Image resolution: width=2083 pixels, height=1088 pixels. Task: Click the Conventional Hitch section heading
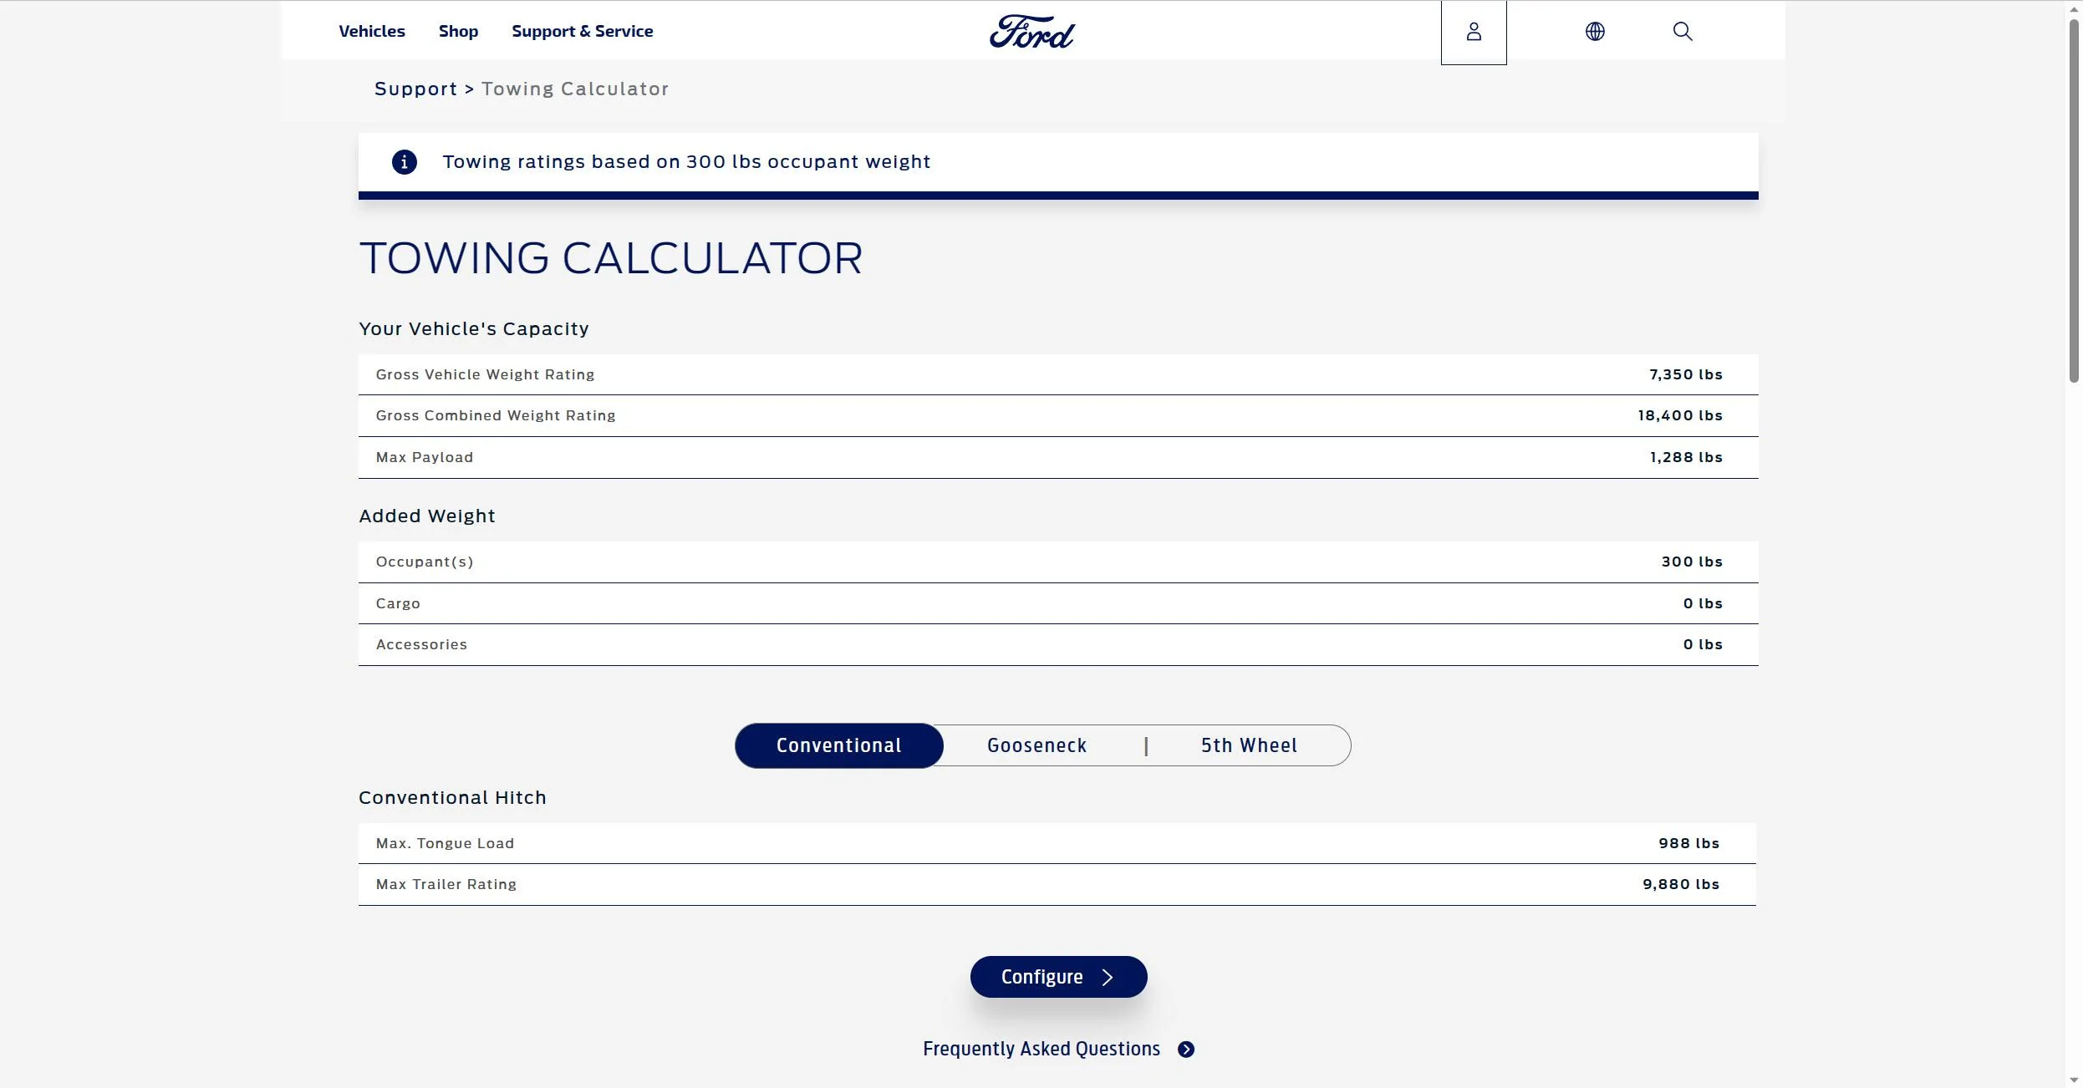[x=452, y=797]
